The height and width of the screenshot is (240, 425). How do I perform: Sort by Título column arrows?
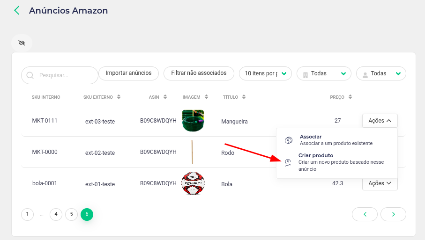pyautogui.click(x=244, y=97)
